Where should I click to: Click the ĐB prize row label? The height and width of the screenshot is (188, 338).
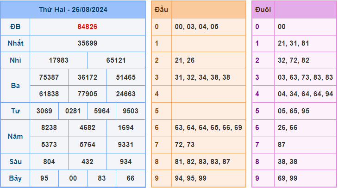(15, 26)
